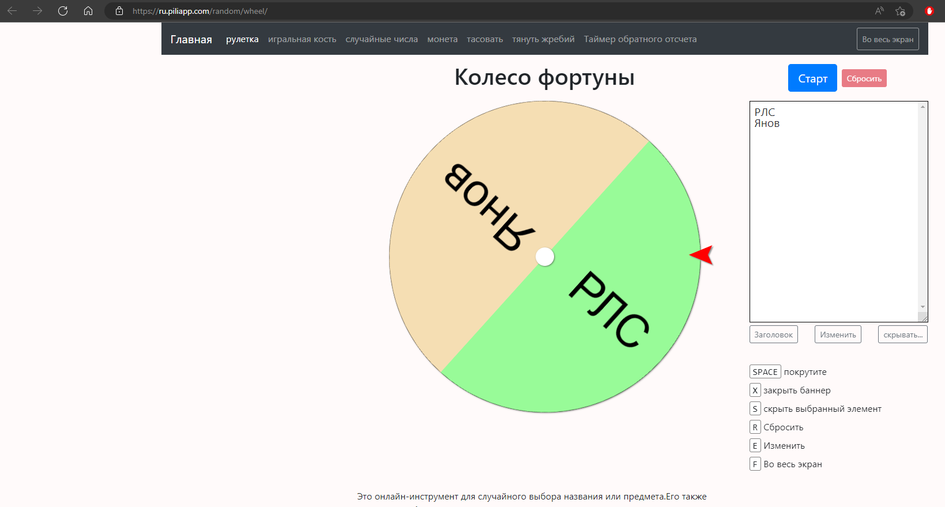Add page to favorites with star icon
This screenshot has height=507, width=945.
click(900, 11)
